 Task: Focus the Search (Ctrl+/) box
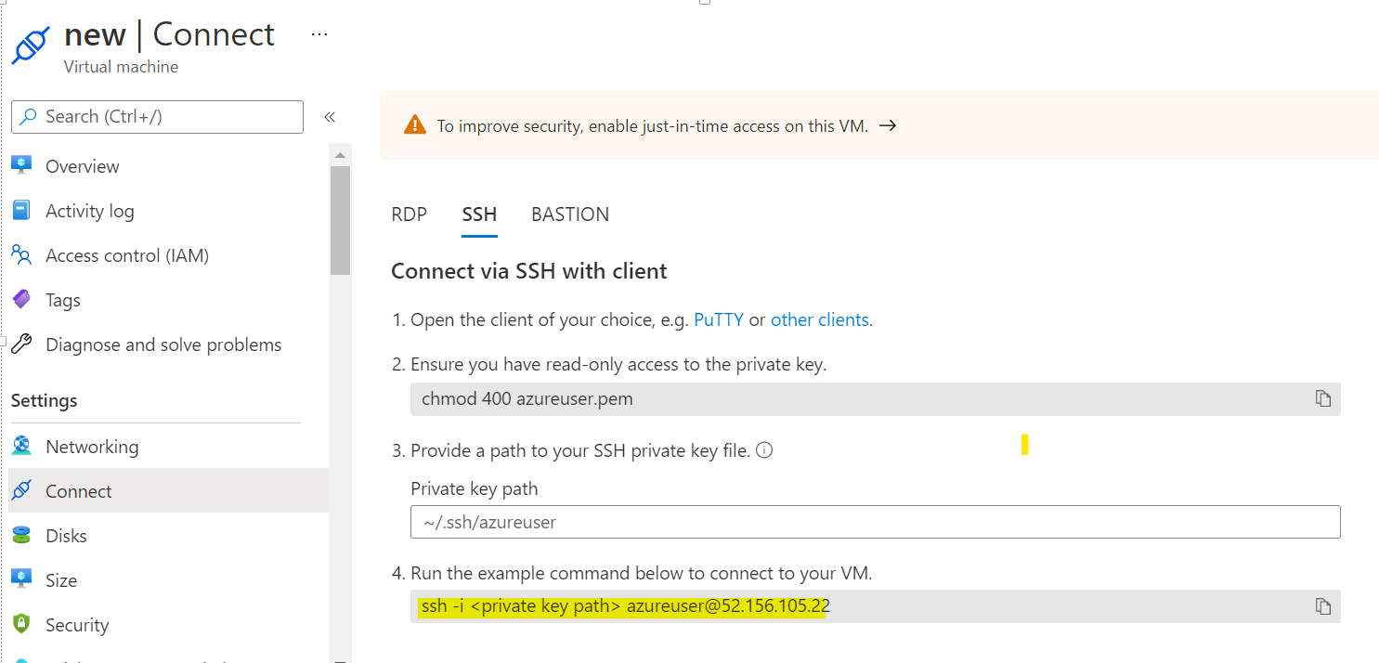pos(157,117)
